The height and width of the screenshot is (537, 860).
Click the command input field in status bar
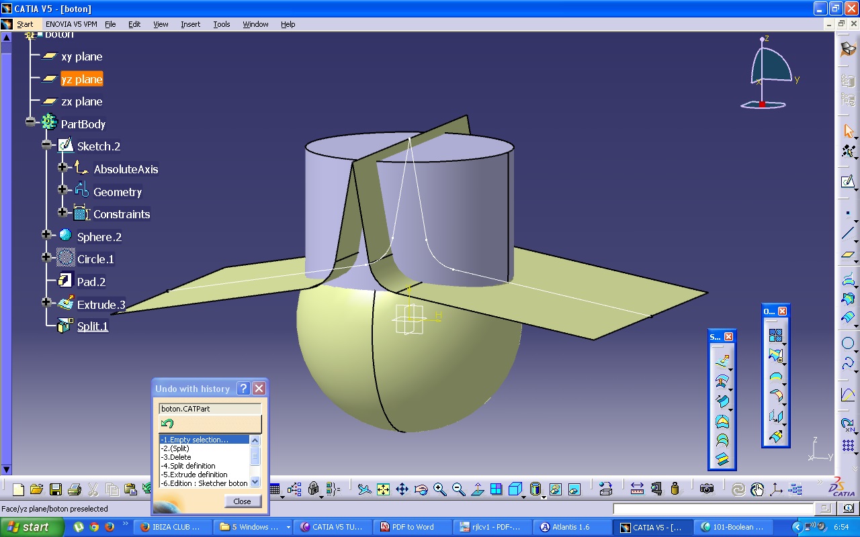pos(712,509)
